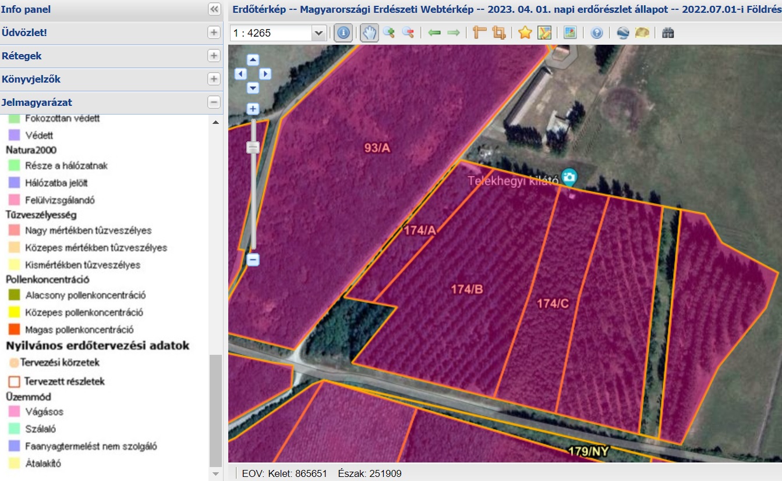Click the Telekhegyi kilátó camera marker
Viewport: 782px width, 481px height.
(x=569, y=177)
